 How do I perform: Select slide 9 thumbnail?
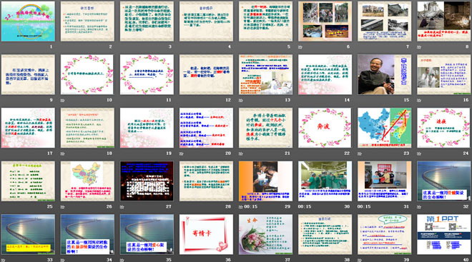(x=28, y=74)
